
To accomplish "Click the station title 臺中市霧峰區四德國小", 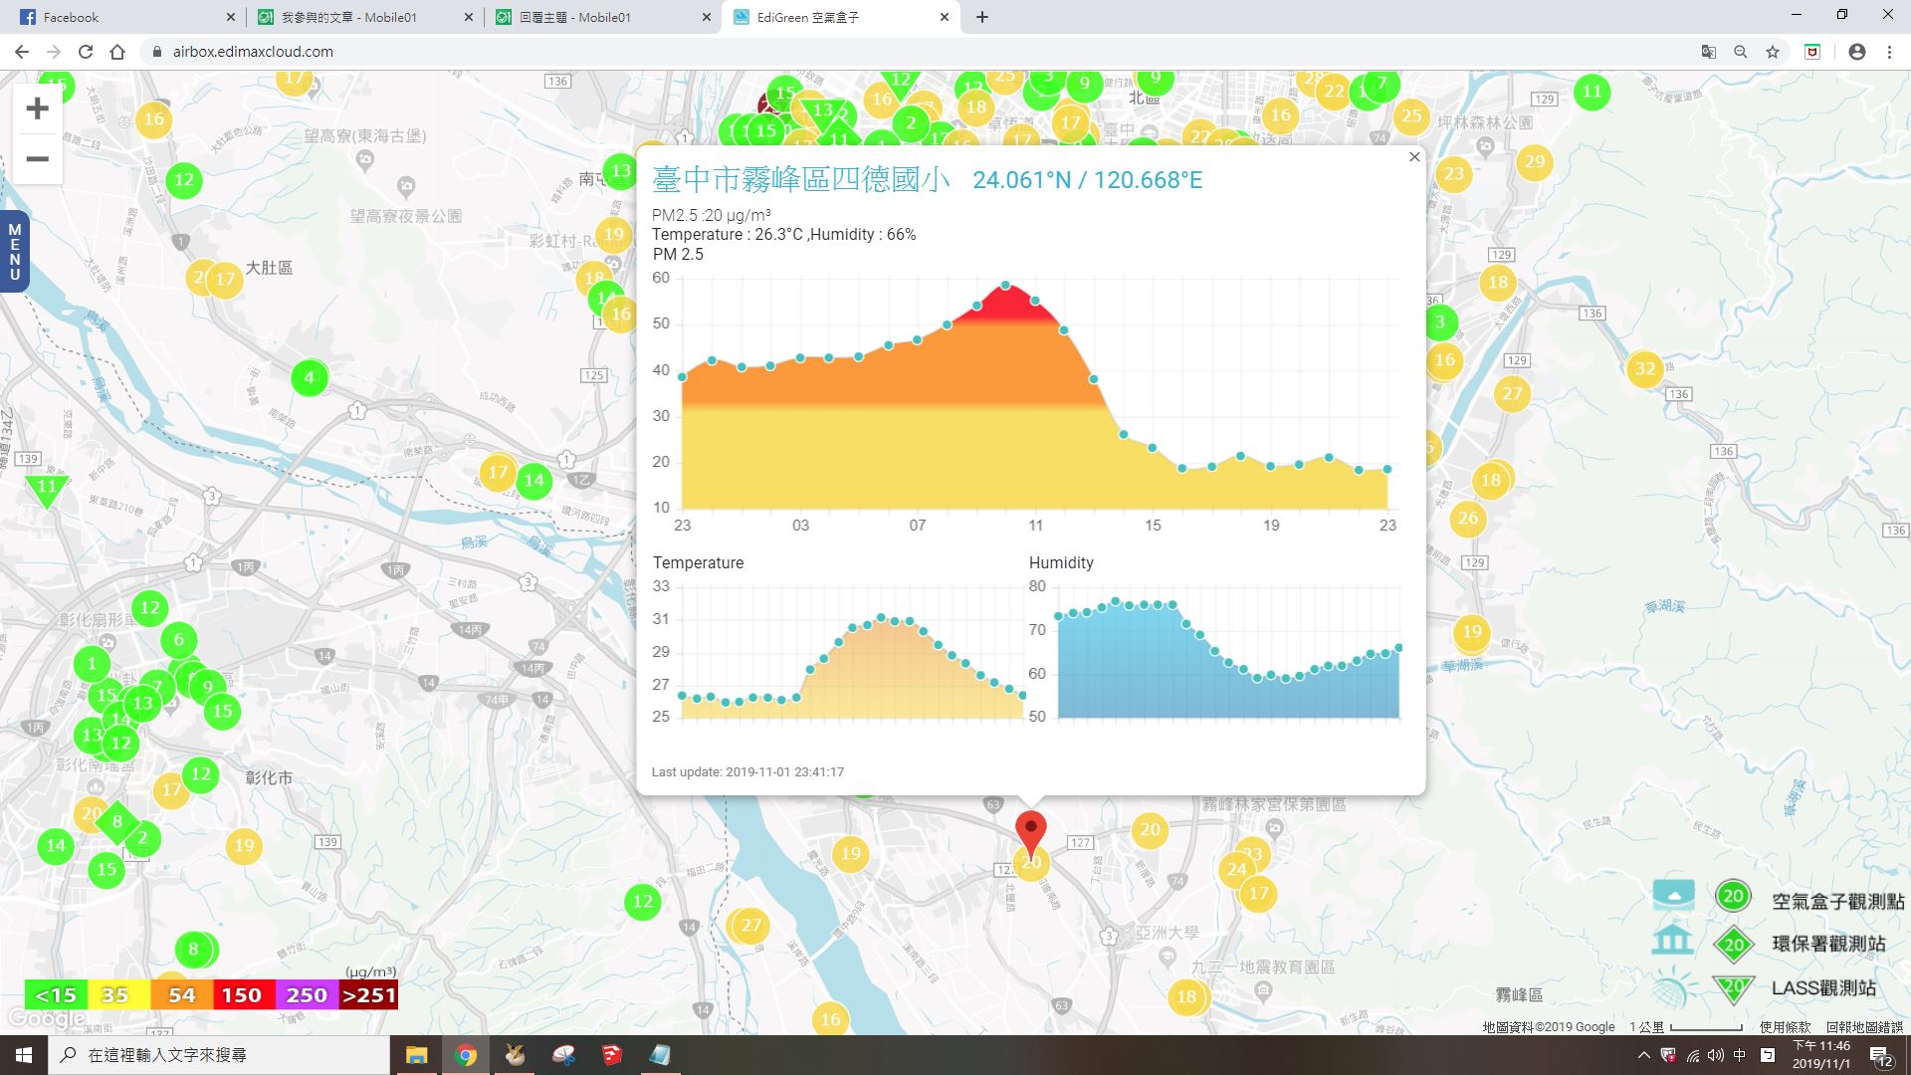I will pos(801,179).
